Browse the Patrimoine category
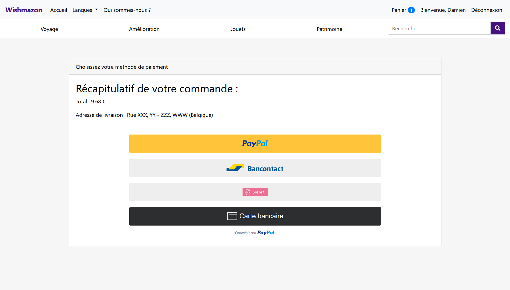This screenshot has width=510, height=290. pos(329,29)
